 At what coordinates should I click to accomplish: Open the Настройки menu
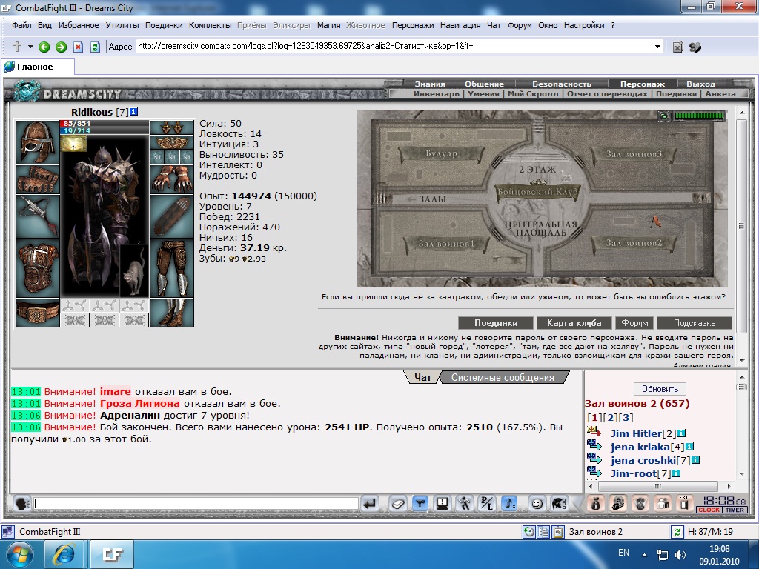584,25
